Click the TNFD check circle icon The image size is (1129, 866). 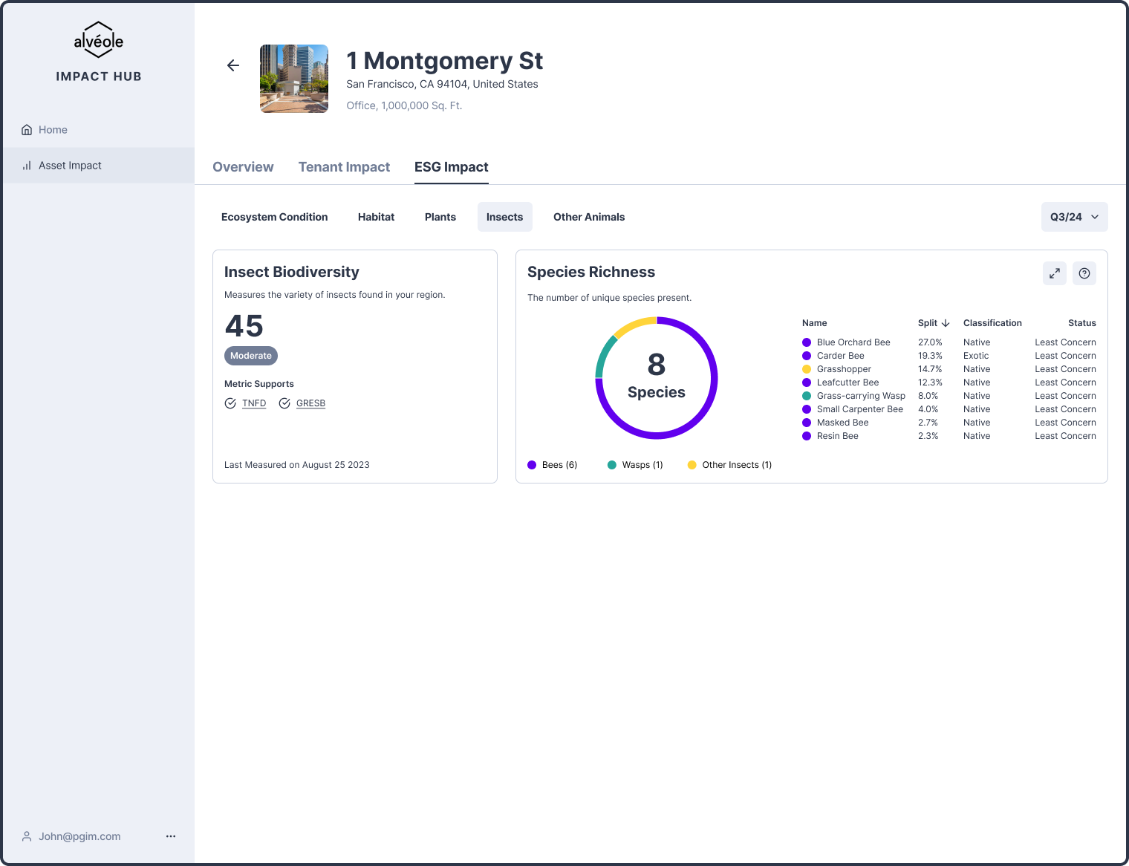pos(230,403)
